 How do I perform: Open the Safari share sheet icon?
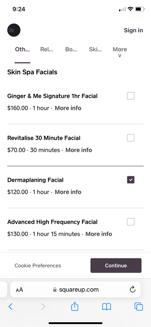75,306
